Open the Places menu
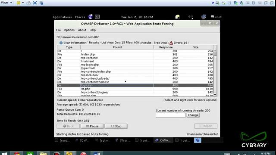Viewport: 276px width, 155px height. (80, 17)
